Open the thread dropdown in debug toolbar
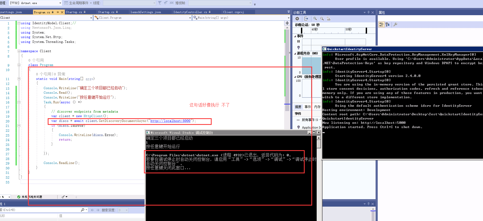The image size is (483, 221). [x=154, y=3]
